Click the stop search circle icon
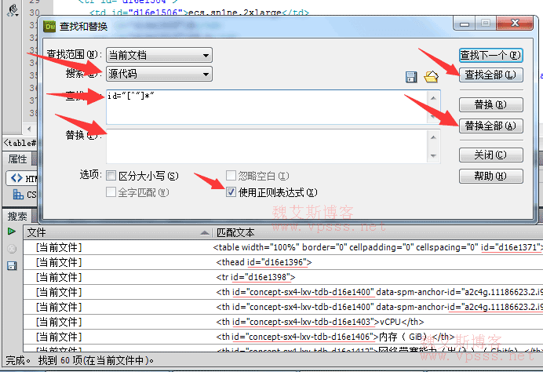Image resolution: width=543 pixels, height=372 pixels. pyautogui.click(x=11, y=249)
